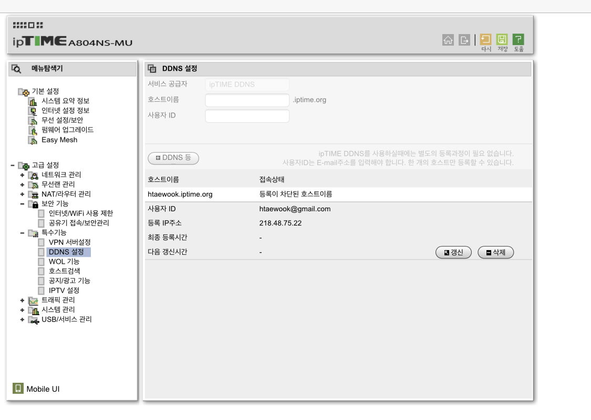This screenshot has width=591, height=420.
Task: Click the 무선 설정/보안 icon
Action: (33, 121)
